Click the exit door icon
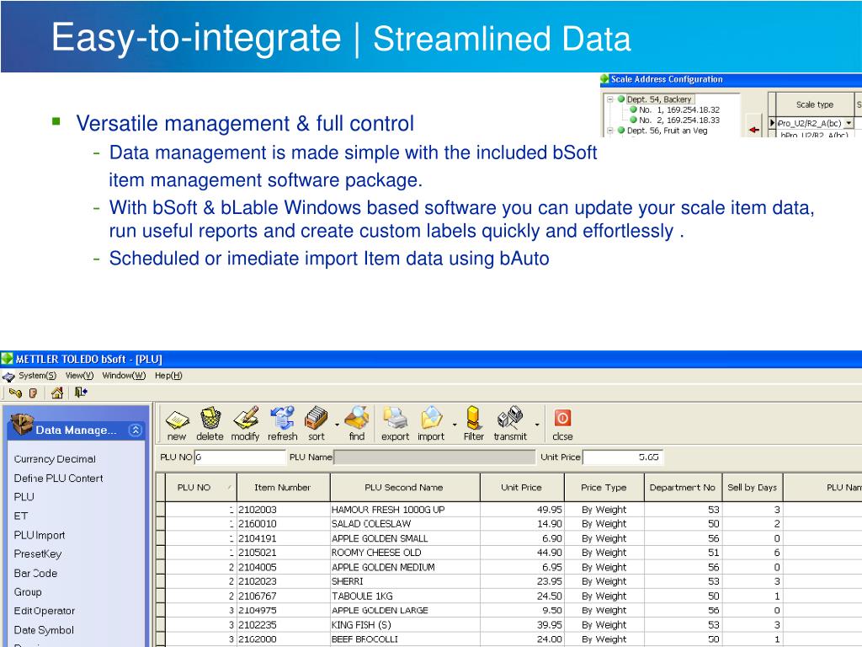Image resolution: width=862 pixels, height=647 pixels. (81, 393)
